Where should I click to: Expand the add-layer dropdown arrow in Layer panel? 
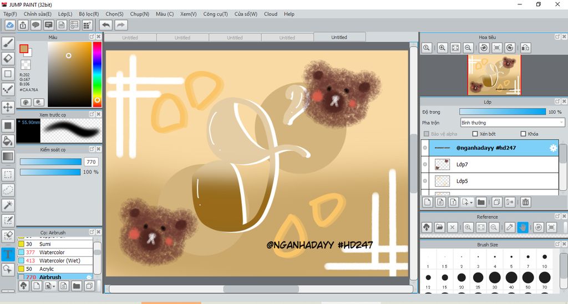click(x=471, y=203)
